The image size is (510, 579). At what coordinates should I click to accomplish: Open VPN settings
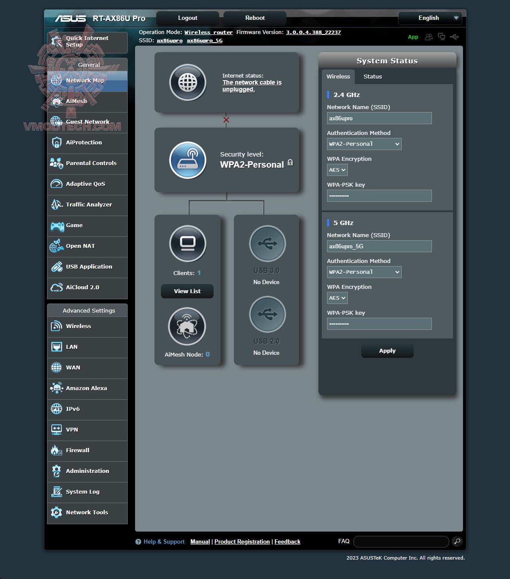[87, 430]
